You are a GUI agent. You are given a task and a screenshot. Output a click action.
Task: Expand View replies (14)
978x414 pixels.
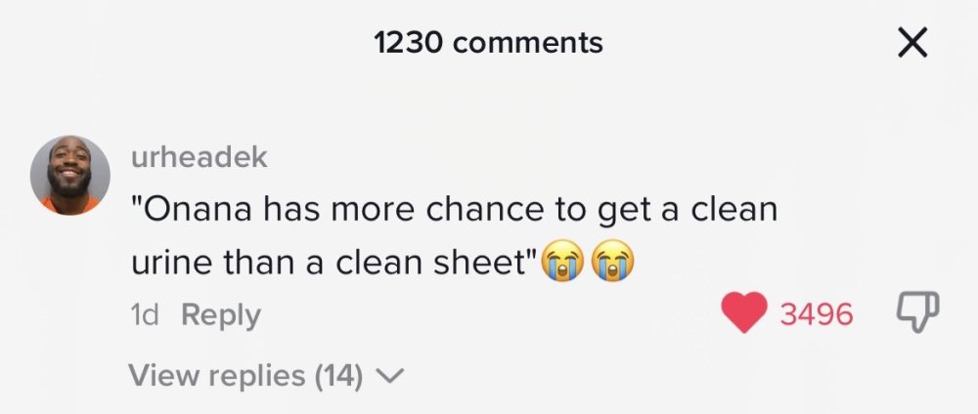(x=266, y=375)
